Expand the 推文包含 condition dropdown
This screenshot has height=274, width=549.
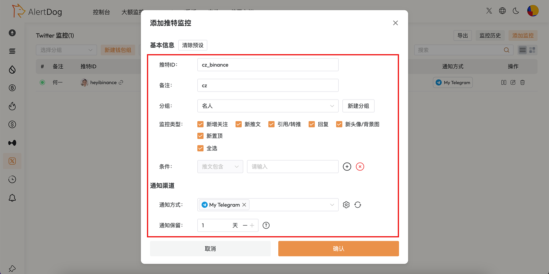[220, 166]
